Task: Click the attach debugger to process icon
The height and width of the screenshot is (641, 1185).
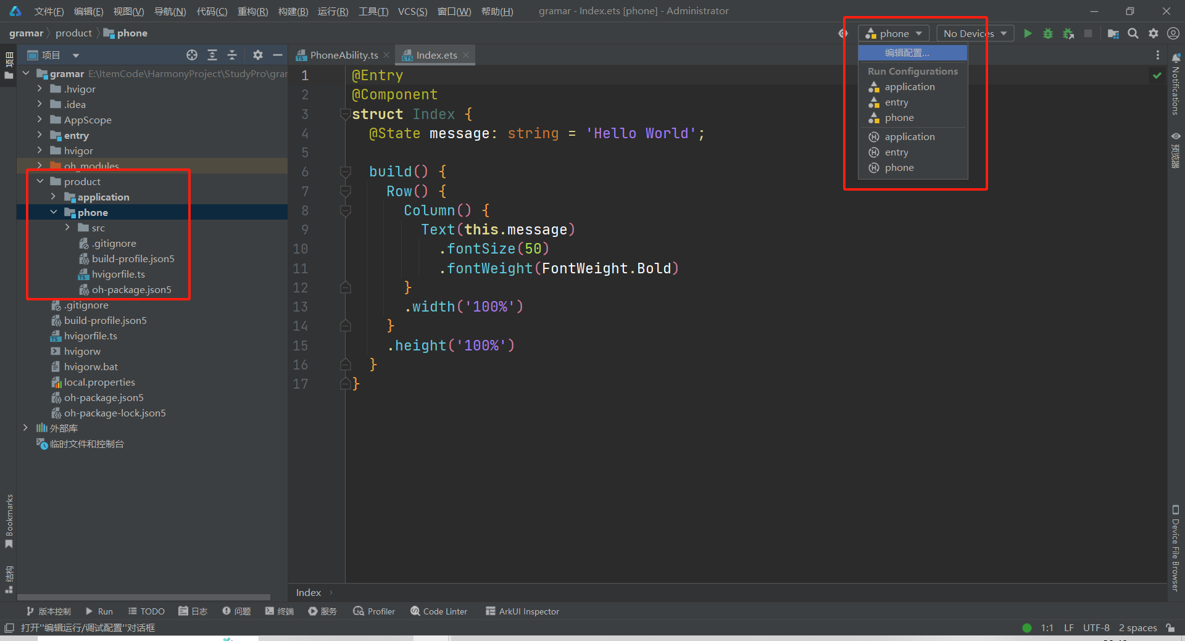Action: coord(1068,33)
